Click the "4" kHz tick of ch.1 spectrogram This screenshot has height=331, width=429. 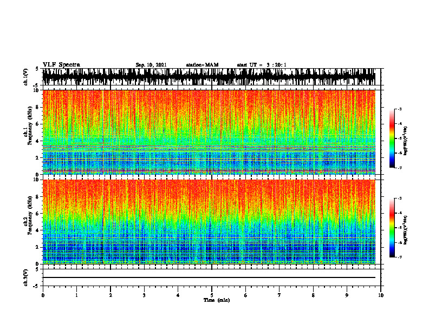[x=37, y=141]
